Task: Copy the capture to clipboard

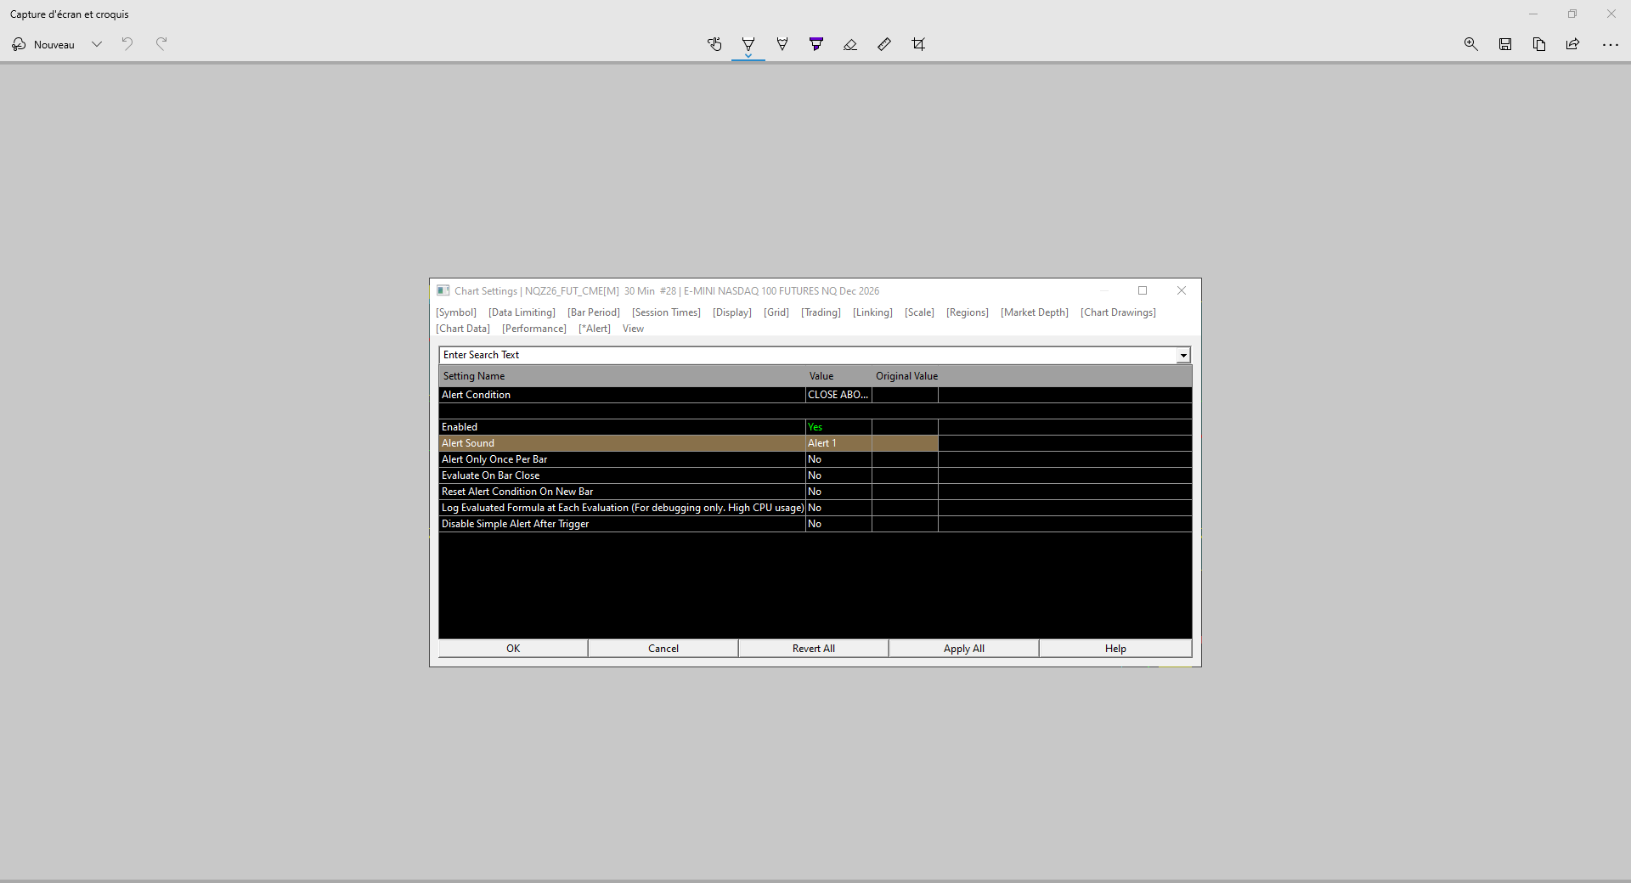Action: point(1539,44)
